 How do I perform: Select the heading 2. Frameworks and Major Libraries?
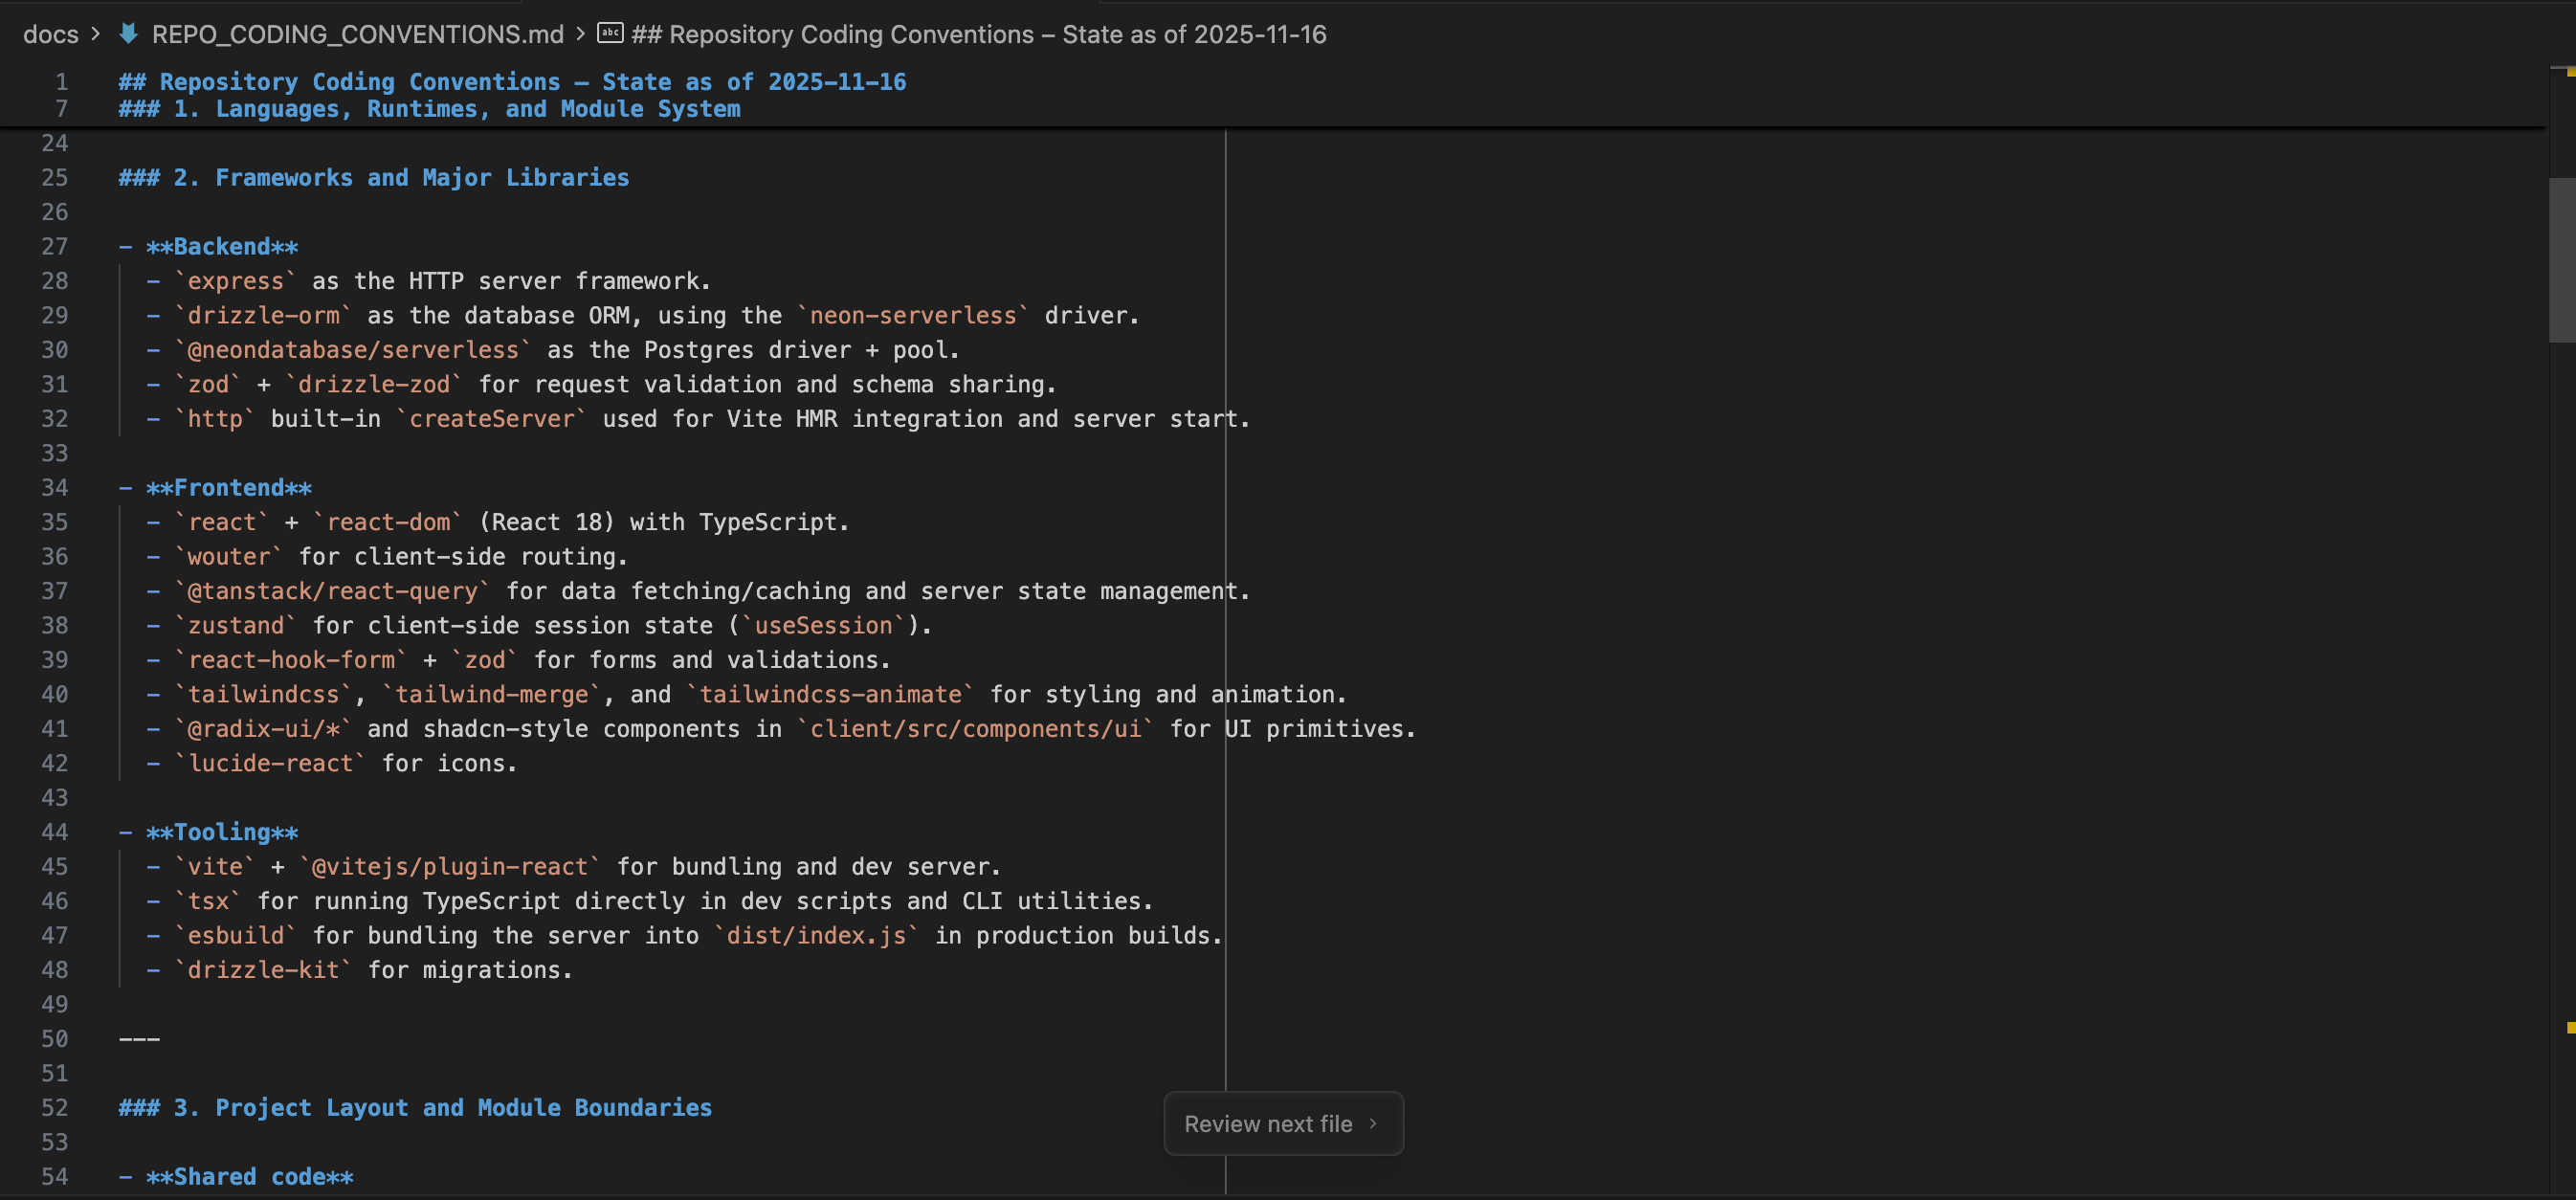373,177
